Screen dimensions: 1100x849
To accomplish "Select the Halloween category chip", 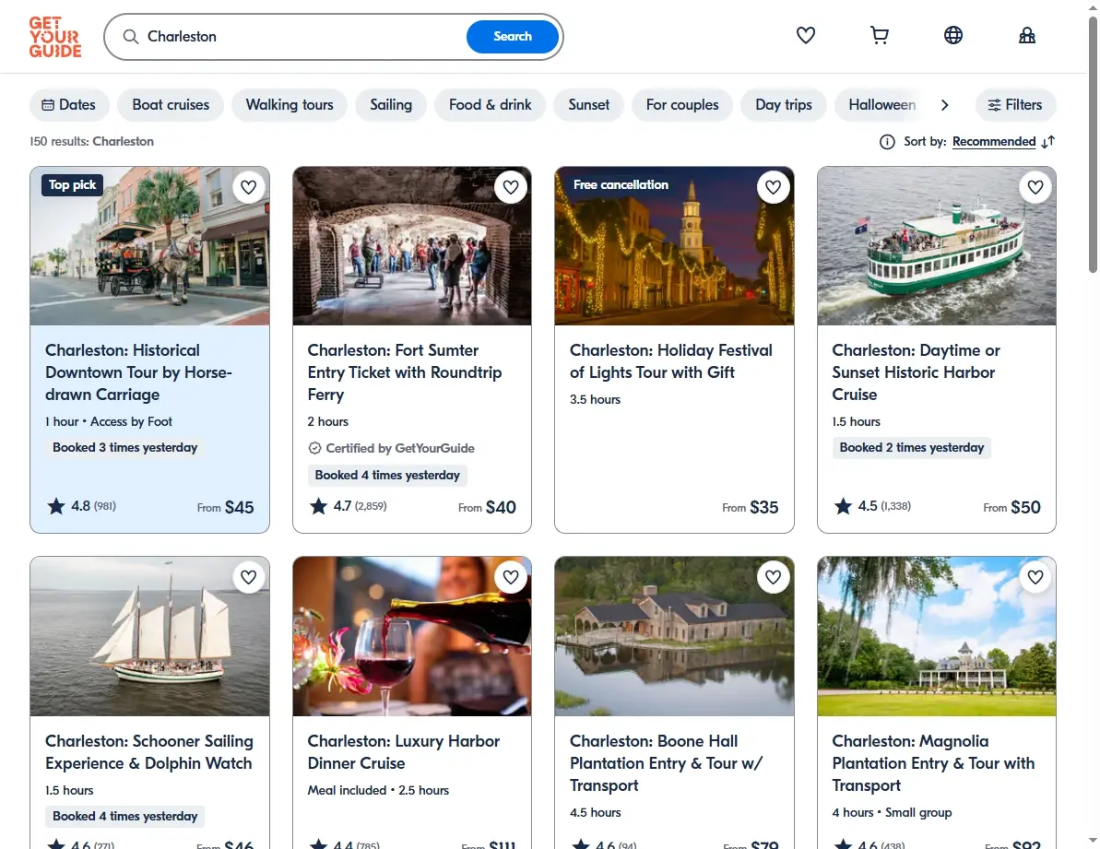I will click(881, 105).
